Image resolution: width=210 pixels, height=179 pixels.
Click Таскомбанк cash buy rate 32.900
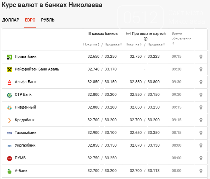[x=93, y=132]
